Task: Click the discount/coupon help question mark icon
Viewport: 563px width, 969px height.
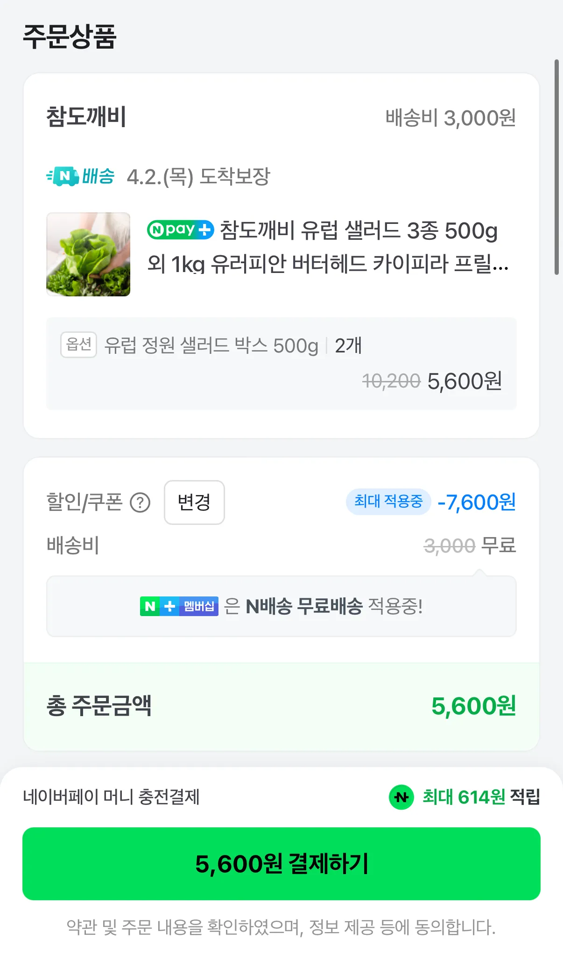Action: (140, 503)
